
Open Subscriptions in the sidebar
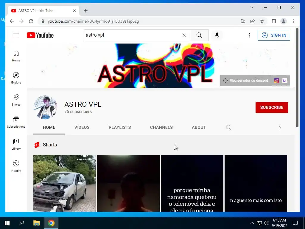click(x=16, y=122)
